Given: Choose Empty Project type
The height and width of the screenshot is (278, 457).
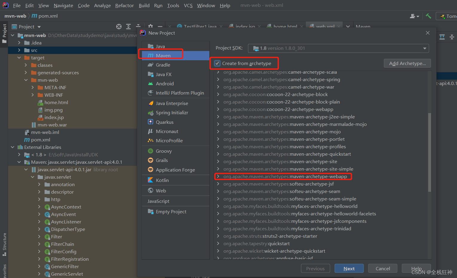Looking at the screenshot, I should [x=176, y=211].
